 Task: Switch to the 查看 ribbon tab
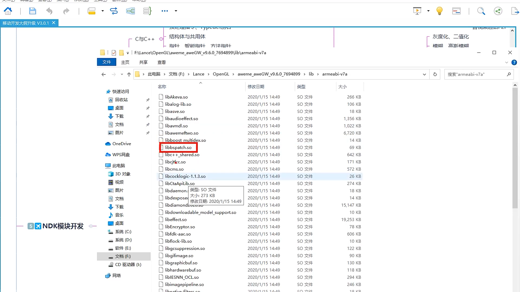(161, 62)
